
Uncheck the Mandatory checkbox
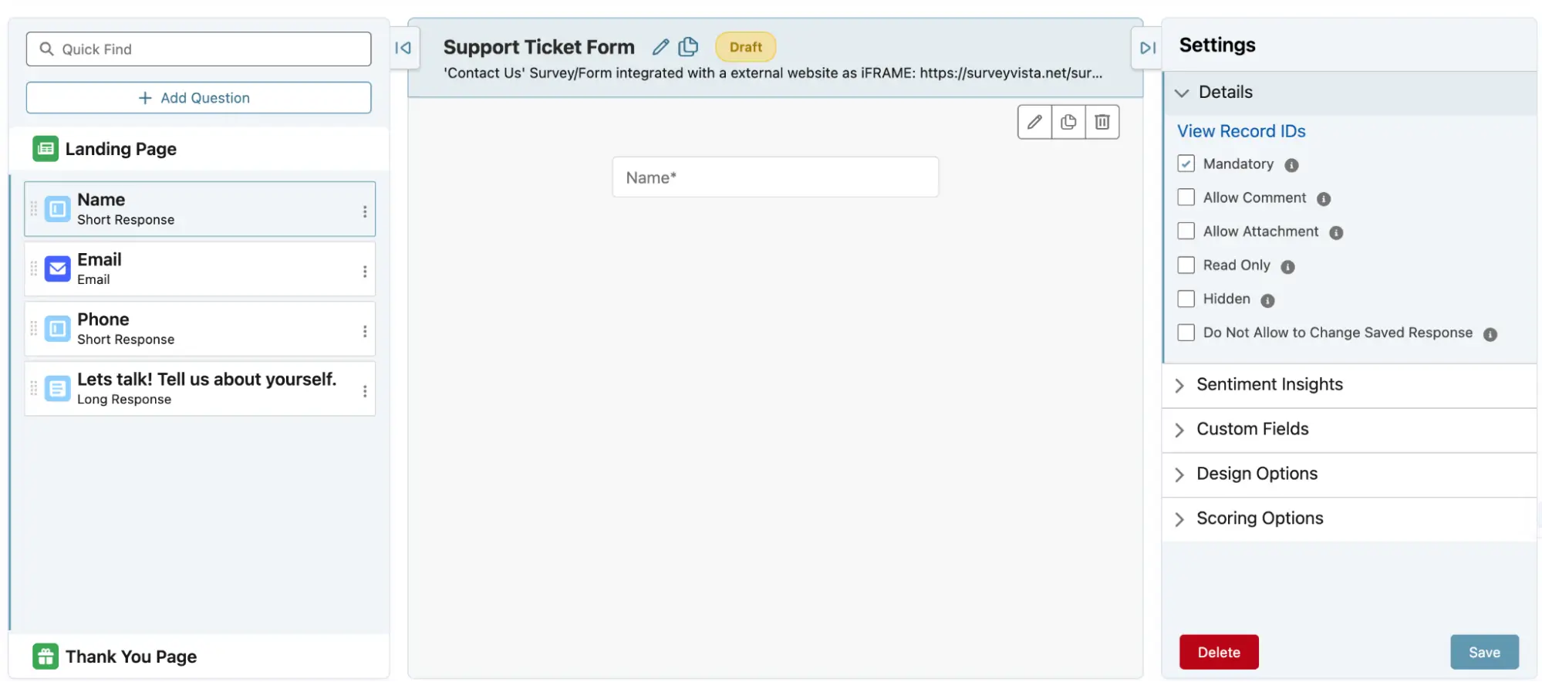[x=1186, y=164]
